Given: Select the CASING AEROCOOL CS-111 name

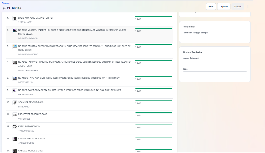Looking at the screenshot, I should click(32, 139).
